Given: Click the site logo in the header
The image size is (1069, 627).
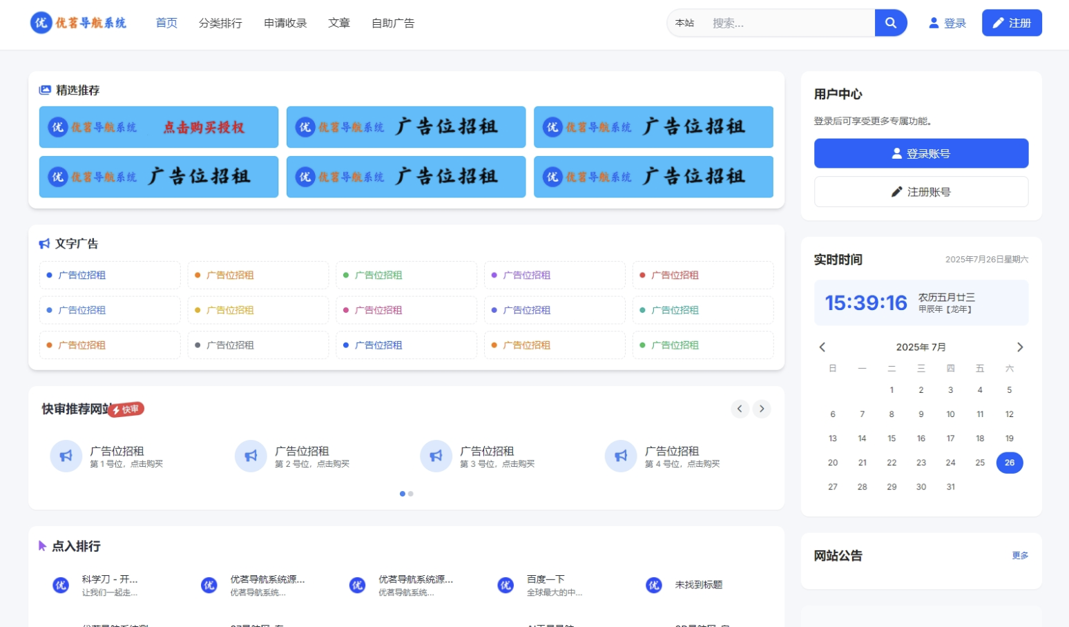Looking at the screenshot, I should [x=78, y=23].
